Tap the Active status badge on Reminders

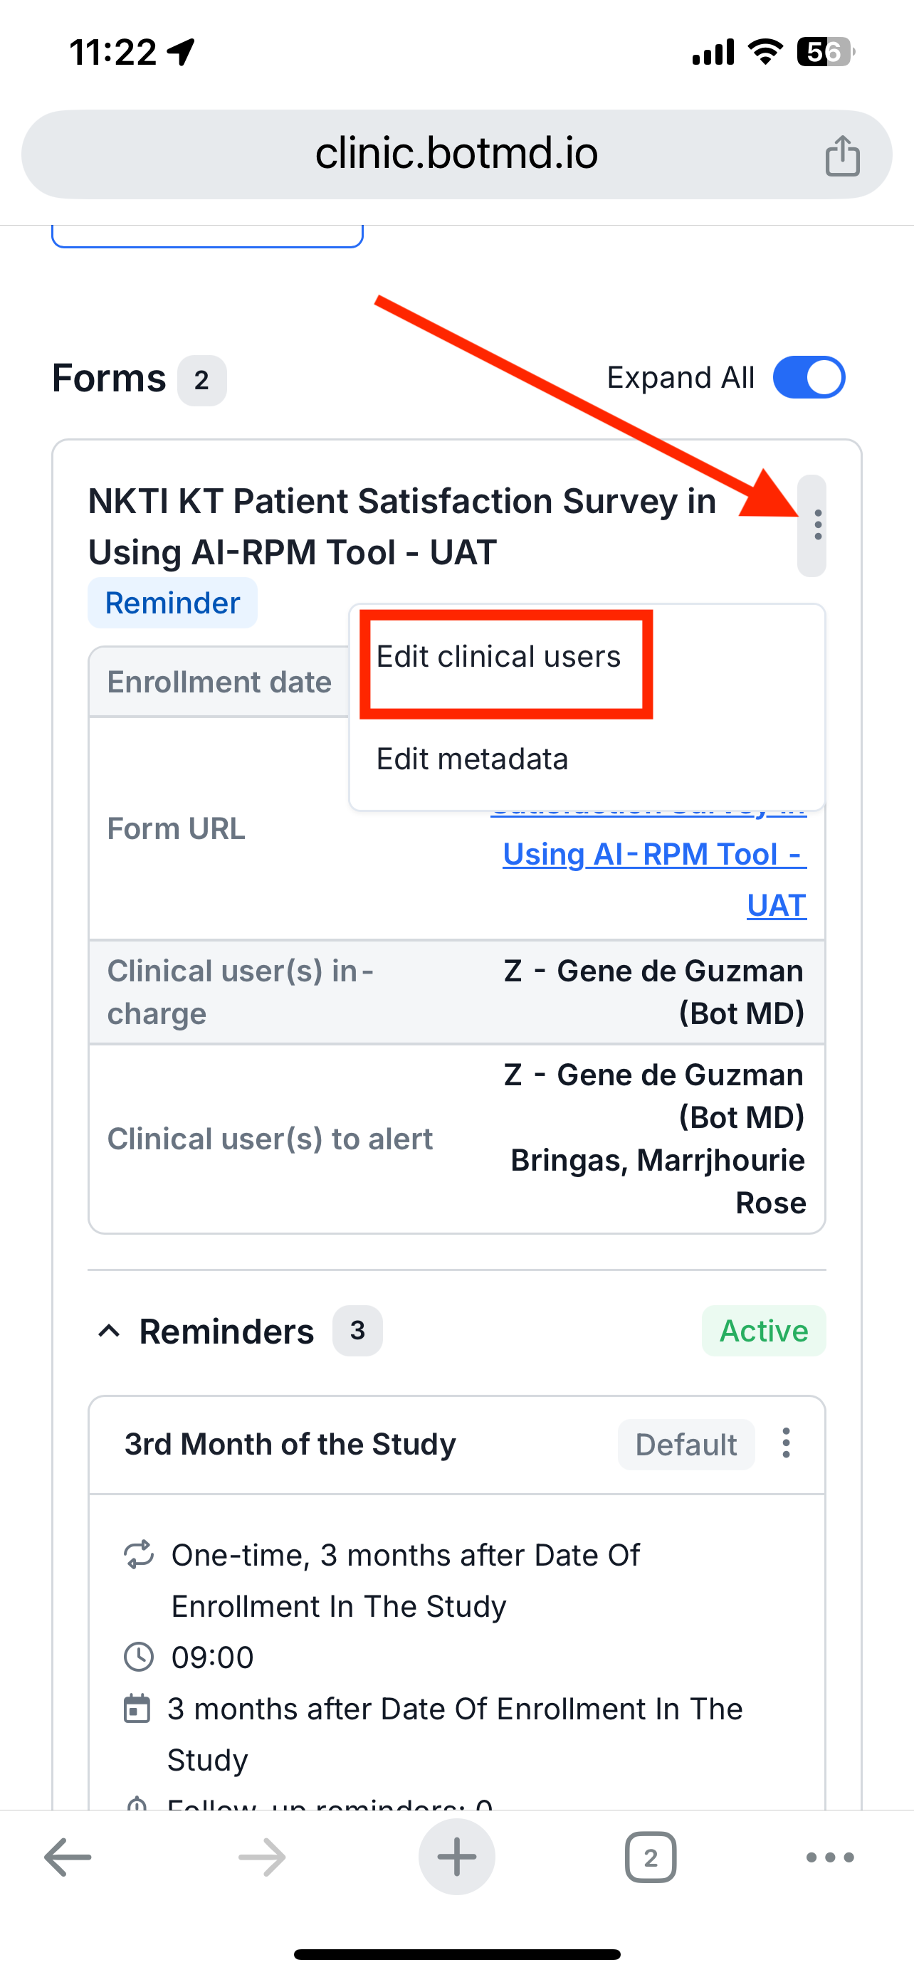[764, 1332]
